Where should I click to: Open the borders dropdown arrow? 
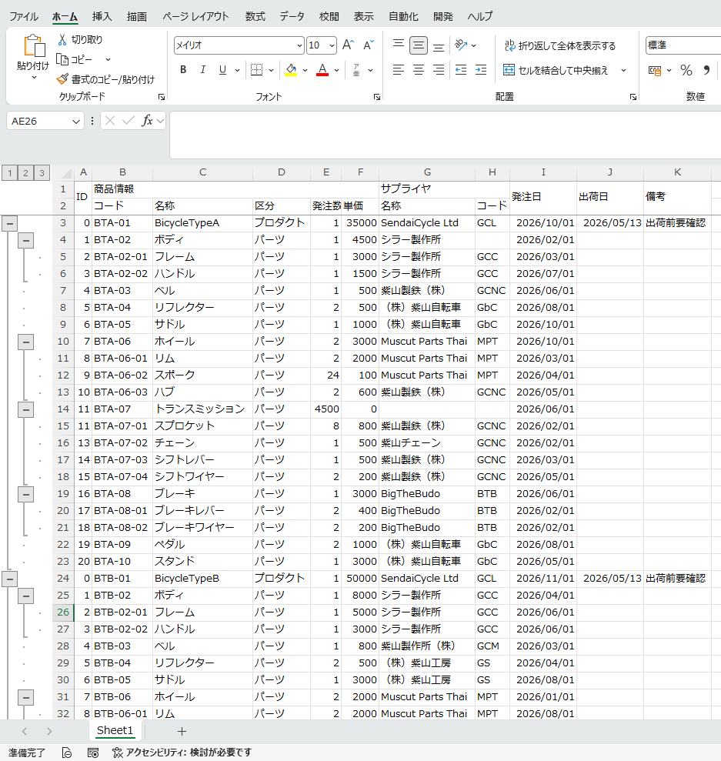(x=271, y=70)
